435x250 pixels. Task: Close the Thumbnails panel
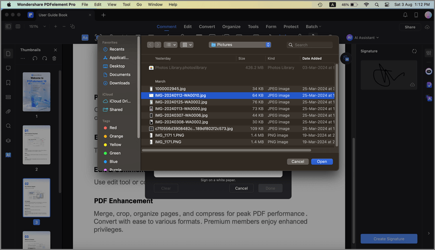point(56,50)
